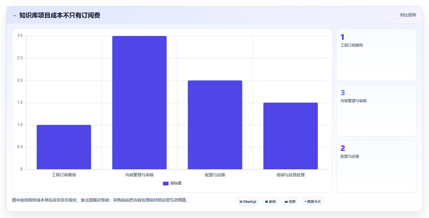This screenshot has height=218, width=429.
Task: Click y-axis value 0.5
Action: tap(20, 147)
